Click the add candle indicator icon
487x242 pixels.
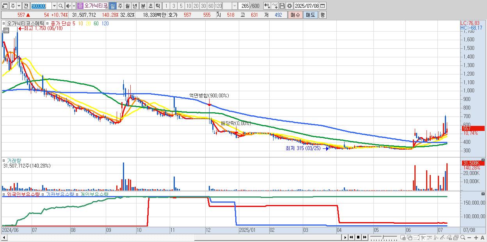pyautogui.click(x=267, y=6)
